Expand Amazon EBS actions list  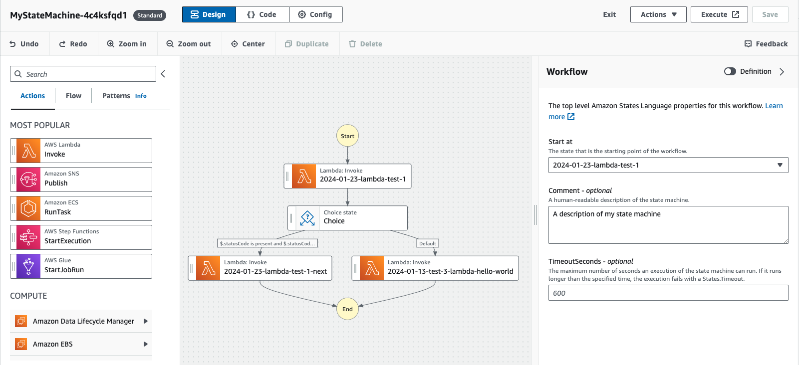coord(146,344)
